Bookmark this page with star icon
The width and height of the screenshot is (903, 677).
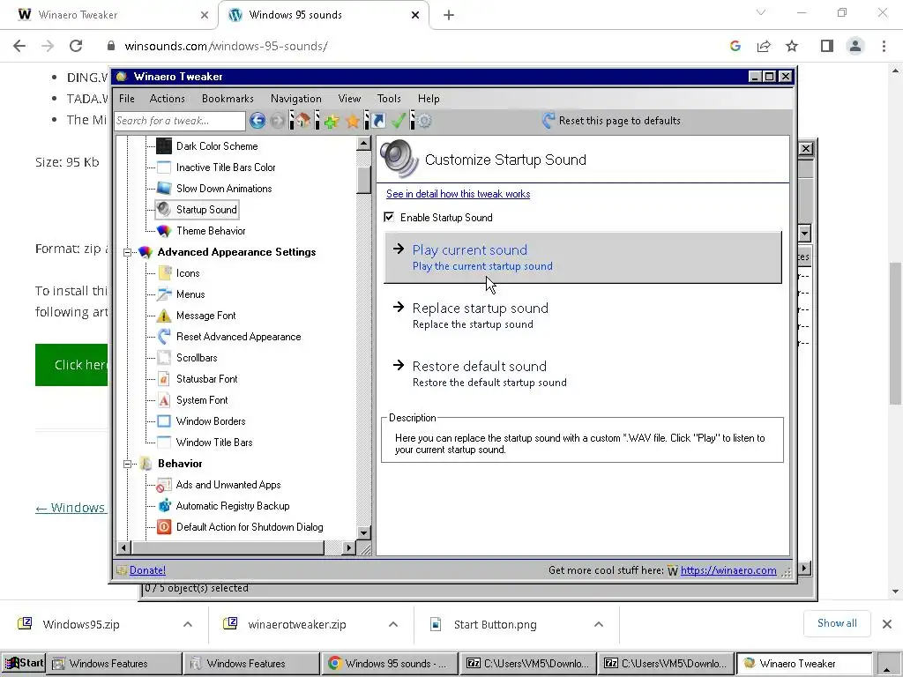(792, 46)
